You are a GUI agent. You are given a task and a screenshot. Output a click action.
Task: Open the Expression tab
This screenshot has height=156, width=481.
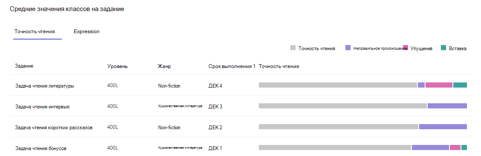click(87, 31)
